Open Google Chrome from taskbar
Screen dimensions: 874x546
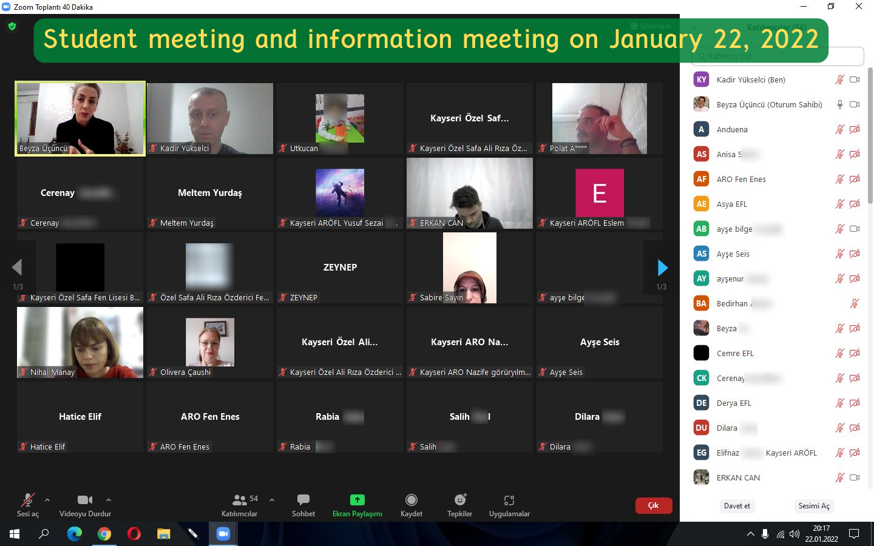coord(104,534)
